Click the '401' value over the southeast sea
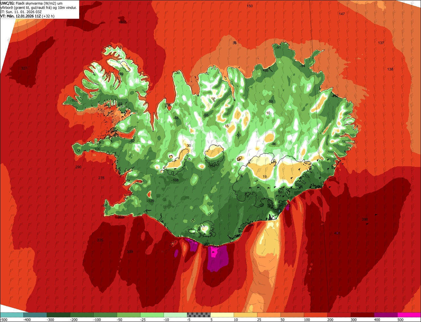 [x=337, y=233]
